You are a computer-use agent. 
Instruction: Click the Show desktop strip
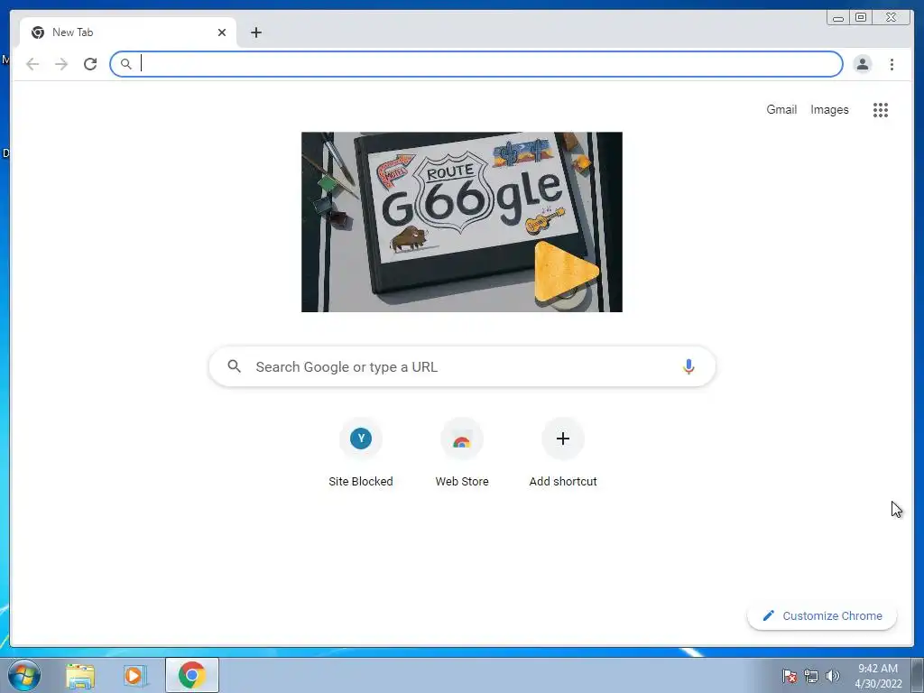coord(918,675)
